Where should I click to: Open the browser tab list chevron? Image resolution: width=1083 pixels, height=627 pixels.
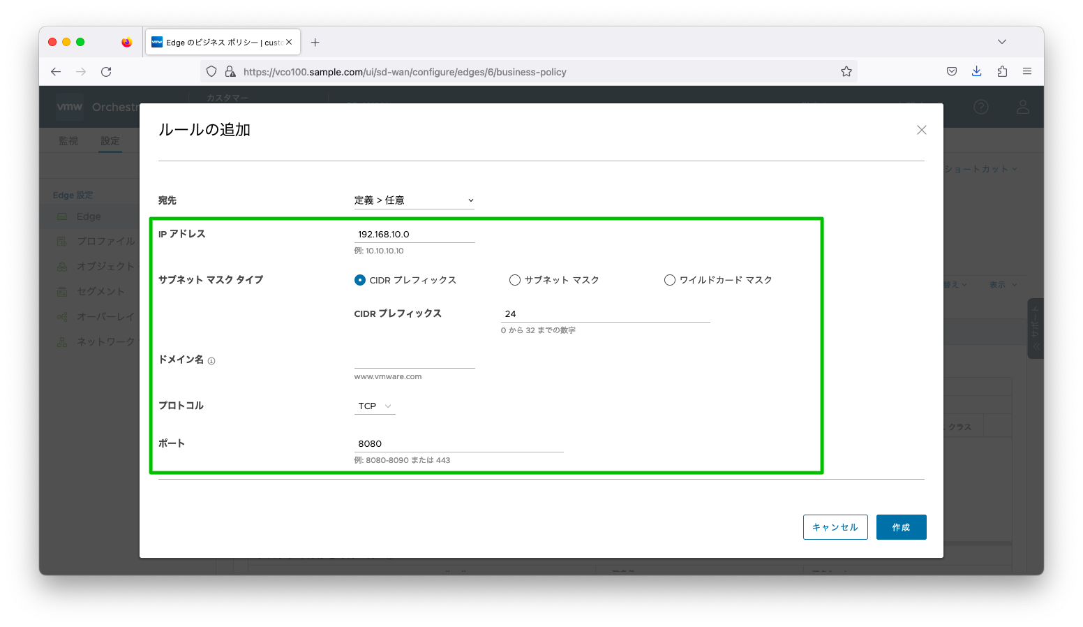coord(1001,42)
